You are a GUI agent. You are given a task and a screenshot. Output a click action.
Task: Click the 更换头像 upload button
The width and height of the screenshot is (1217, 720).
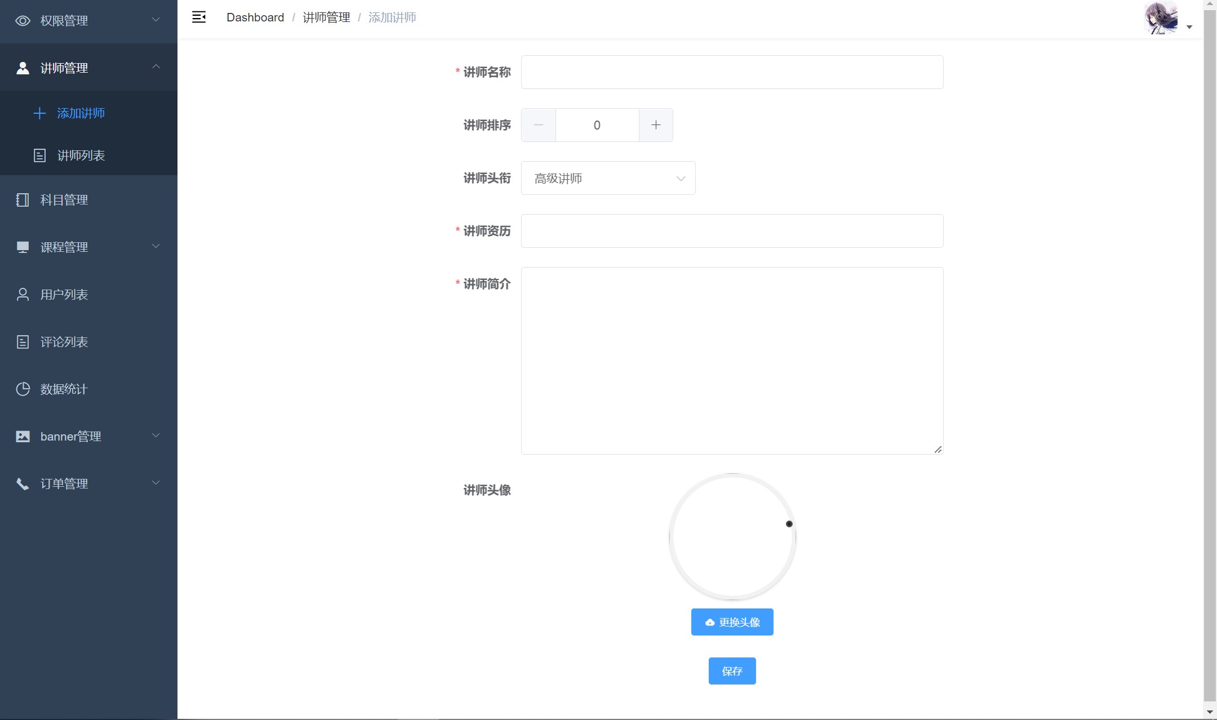click(x=732, y=622)
